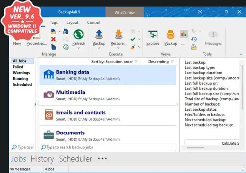The height and width of the screenshot is (173, 246).
Task: Select the Jobs section
Action: [x=18, y=159]
